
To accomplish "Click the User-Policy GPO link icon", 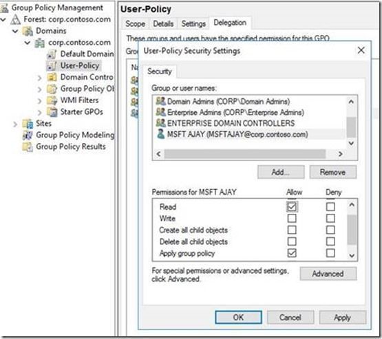I will click(x=52, y=66).
